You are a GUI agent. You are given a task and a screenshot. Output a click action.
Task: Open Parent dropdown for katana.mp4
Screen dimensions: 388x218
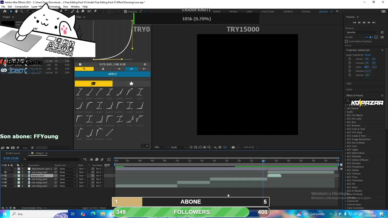pyautogui.click(x=67, y=176)
